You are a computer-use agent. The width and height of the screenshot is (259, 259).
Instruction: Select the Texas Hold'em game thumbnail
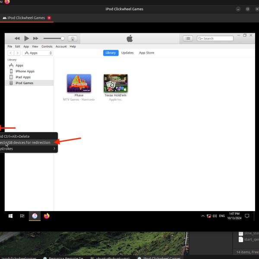point(116,83)
